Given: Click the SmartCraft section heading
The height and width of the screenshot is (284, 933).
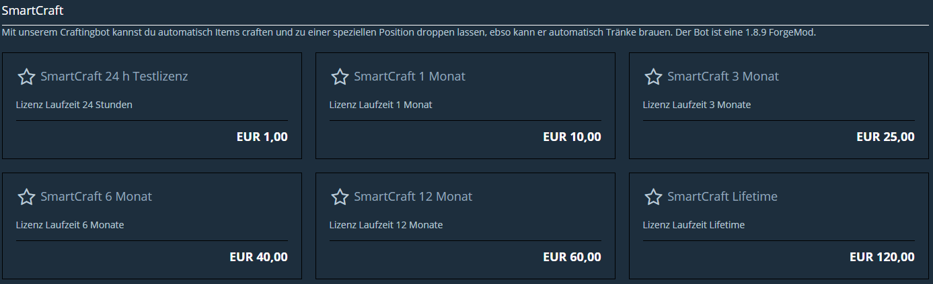Looking at the screenshot, I should coord(33,11).
